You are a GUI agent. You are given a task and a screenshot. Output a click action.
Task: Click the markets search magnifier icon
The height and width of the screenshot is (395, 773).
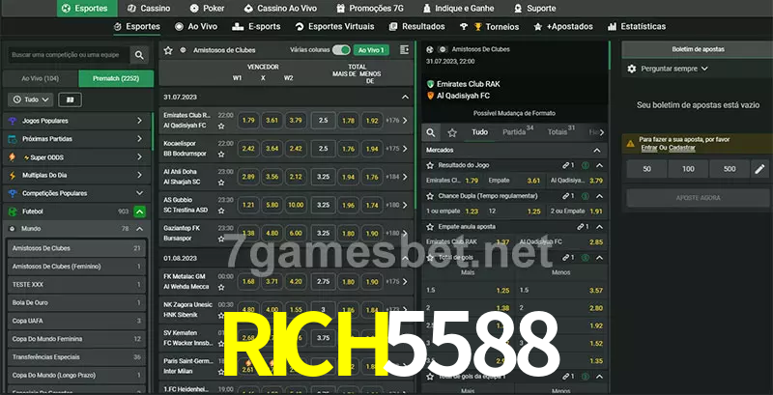point(431,132)
